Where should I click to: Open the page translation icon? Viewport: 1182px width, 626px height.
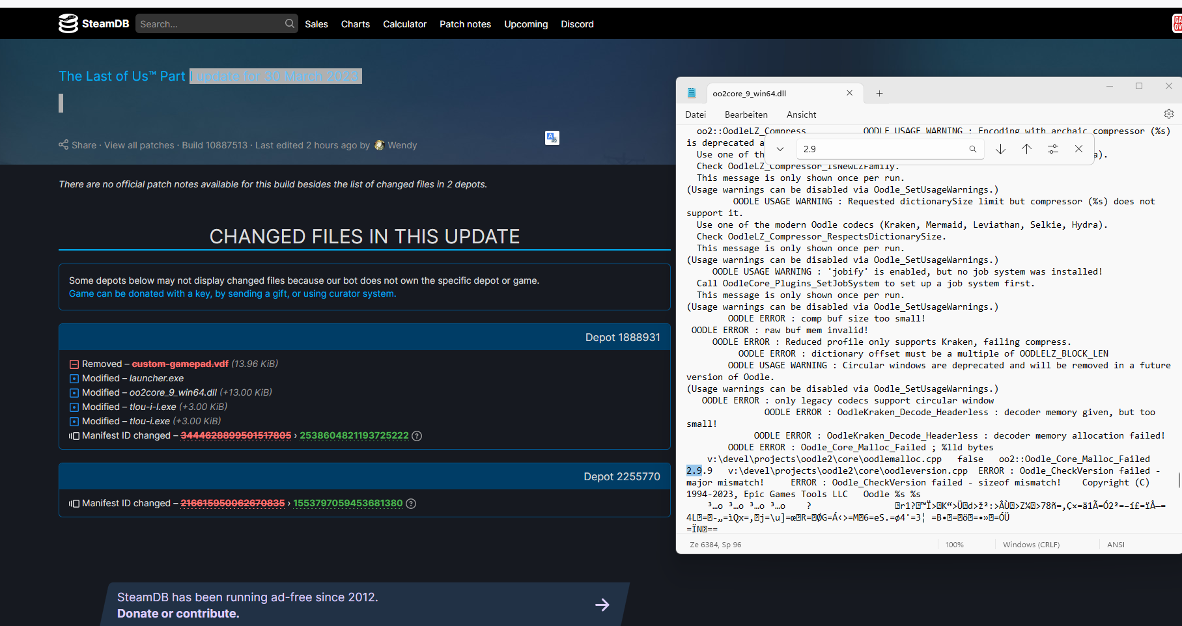coord(552,138)
